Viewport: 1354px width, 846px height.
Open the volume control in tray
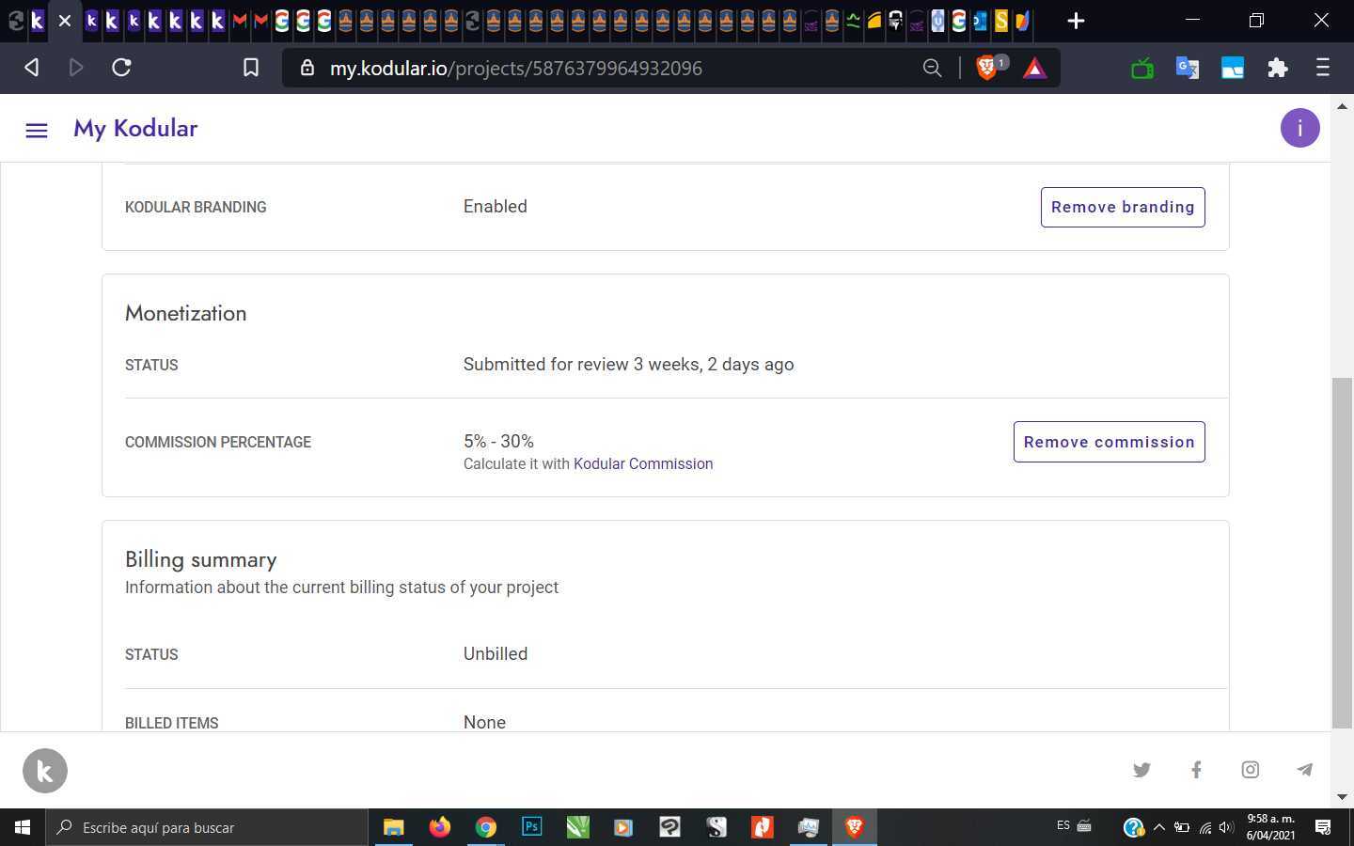tap(1226, 827)
